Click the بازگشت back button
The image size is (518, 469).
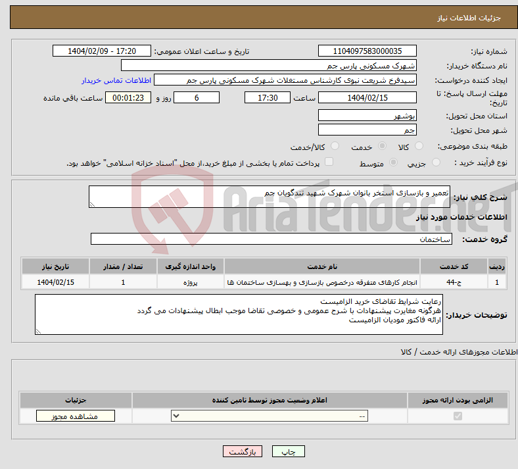[243, 451]
